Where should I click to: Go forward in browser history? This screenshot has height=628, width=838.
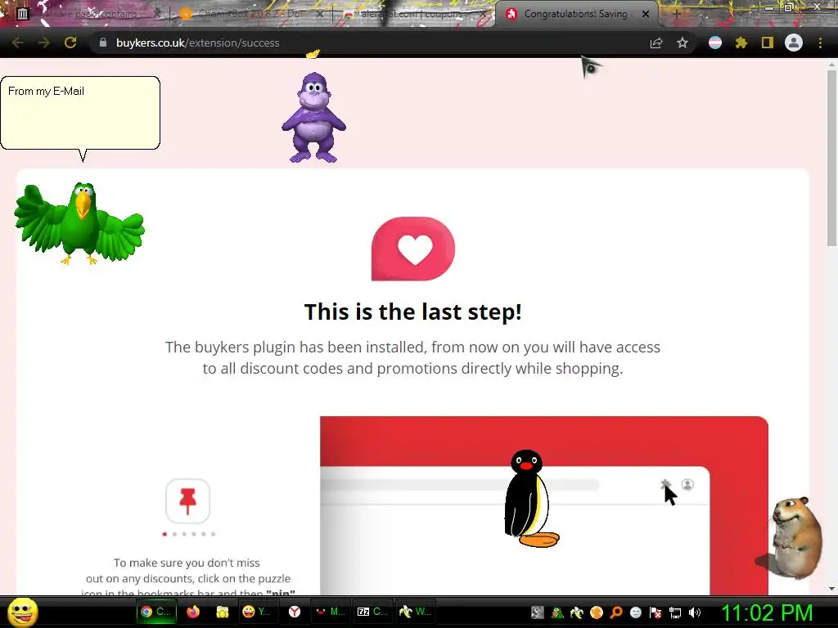tap(44, 43)
